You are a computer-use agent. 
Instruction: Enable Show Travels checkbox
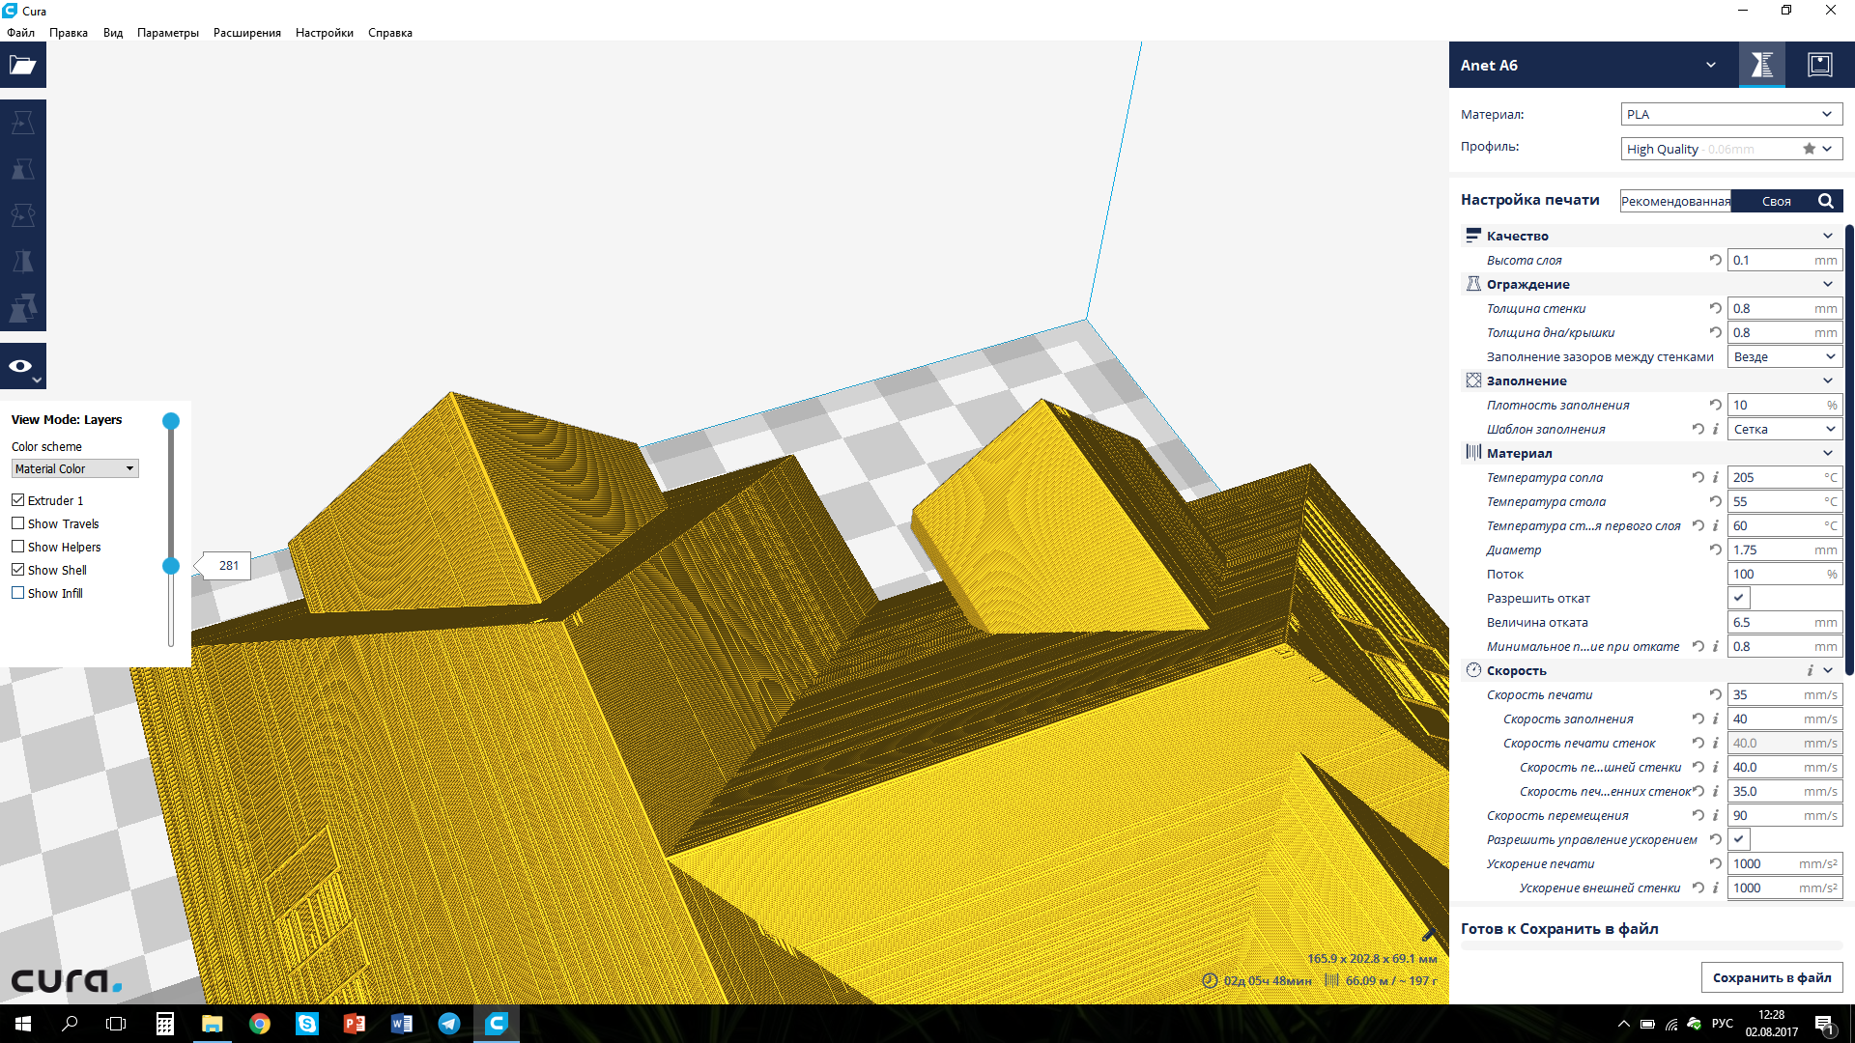click(x=18, y=523)
